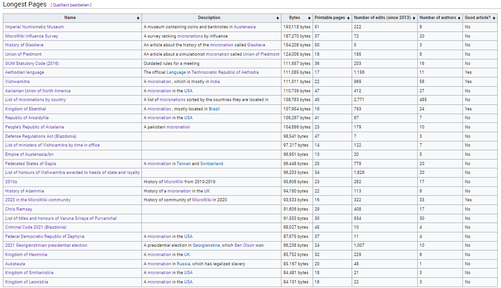Image resolution: width=501 pixels, height=288 pixels.
Task: Follow Brazil link in Ebenthal row
Action: [214, 109]
